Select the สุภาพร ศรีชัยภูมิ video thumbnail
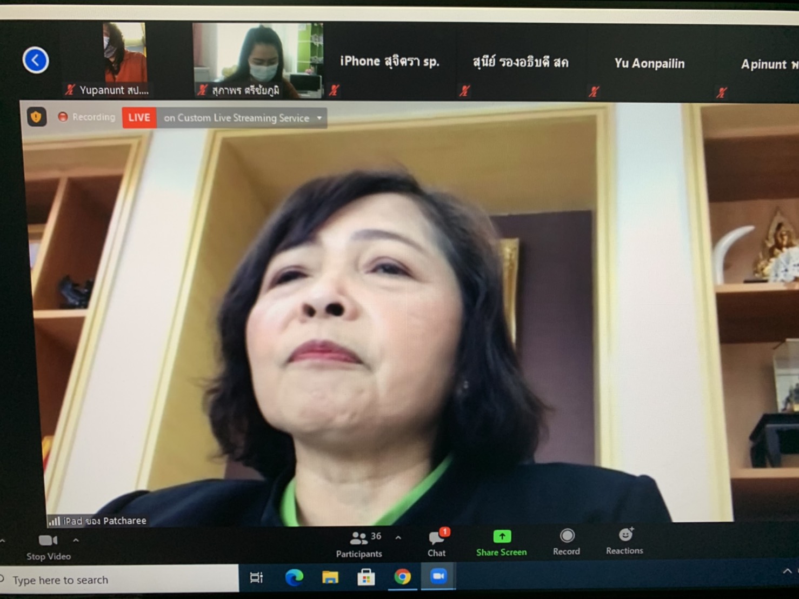Screen dimensions: 799x599 coord(258,61)
